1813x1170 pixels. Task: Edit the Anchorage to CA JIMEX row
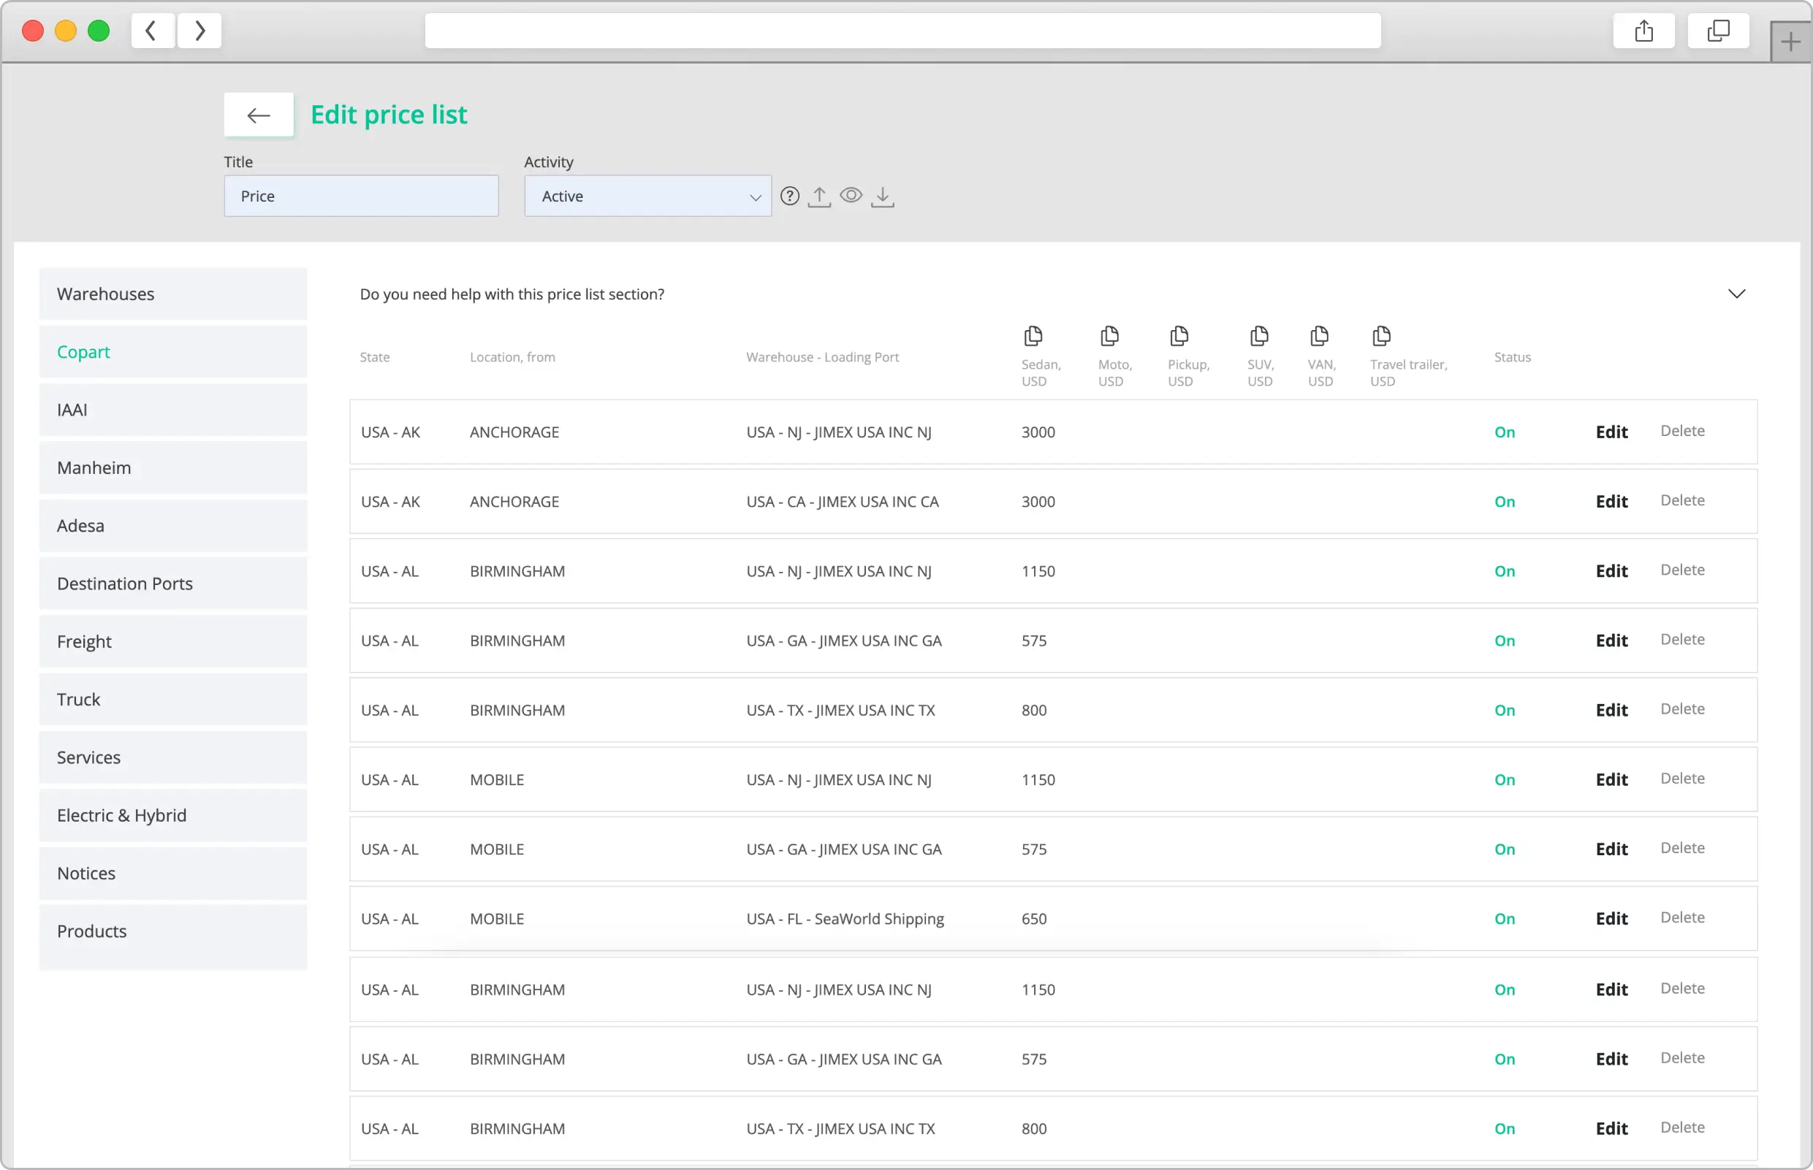click(1611, 502)
